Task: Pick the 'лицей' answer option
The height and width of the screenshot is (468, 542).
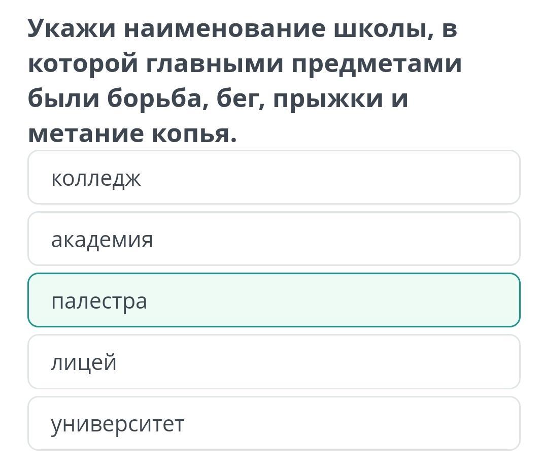Action: [274, 361]
